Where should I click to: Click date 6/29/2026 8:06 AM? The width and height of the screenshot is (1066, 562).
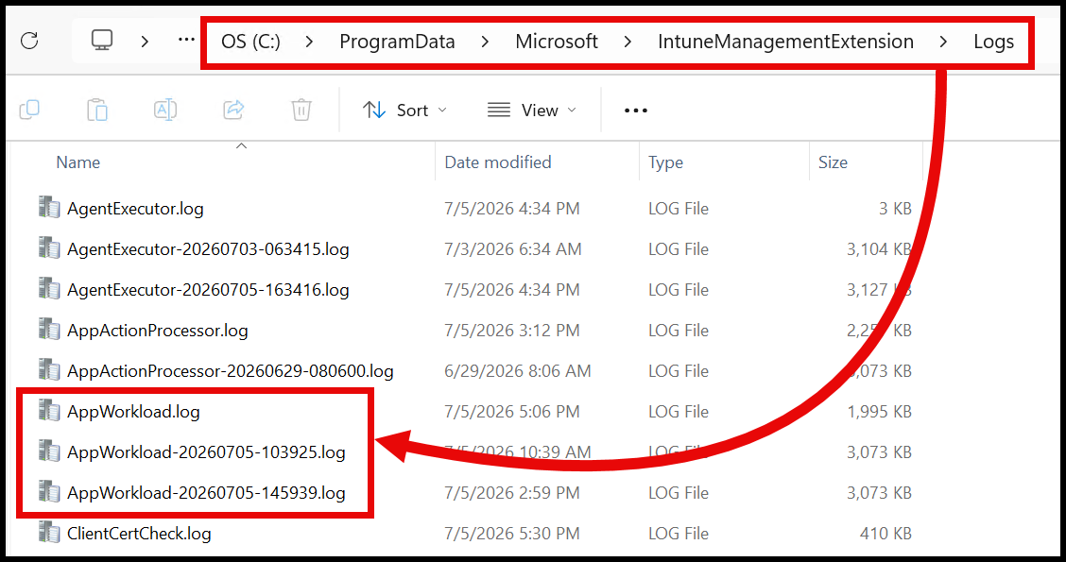tap(517, 372)
